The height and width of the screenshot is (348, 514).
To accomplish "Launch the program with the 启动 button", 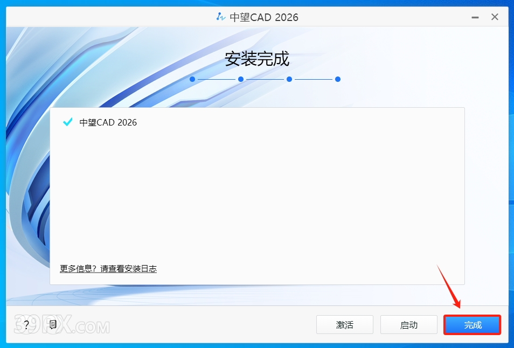I will (409, 325).
